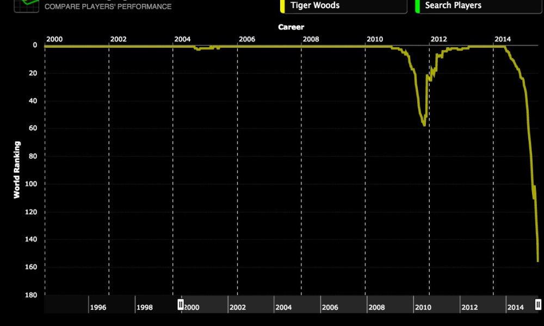The image size is (544, 326).
Task: Select 2008 on the bottom timeline strip
Action: [376, 307]
